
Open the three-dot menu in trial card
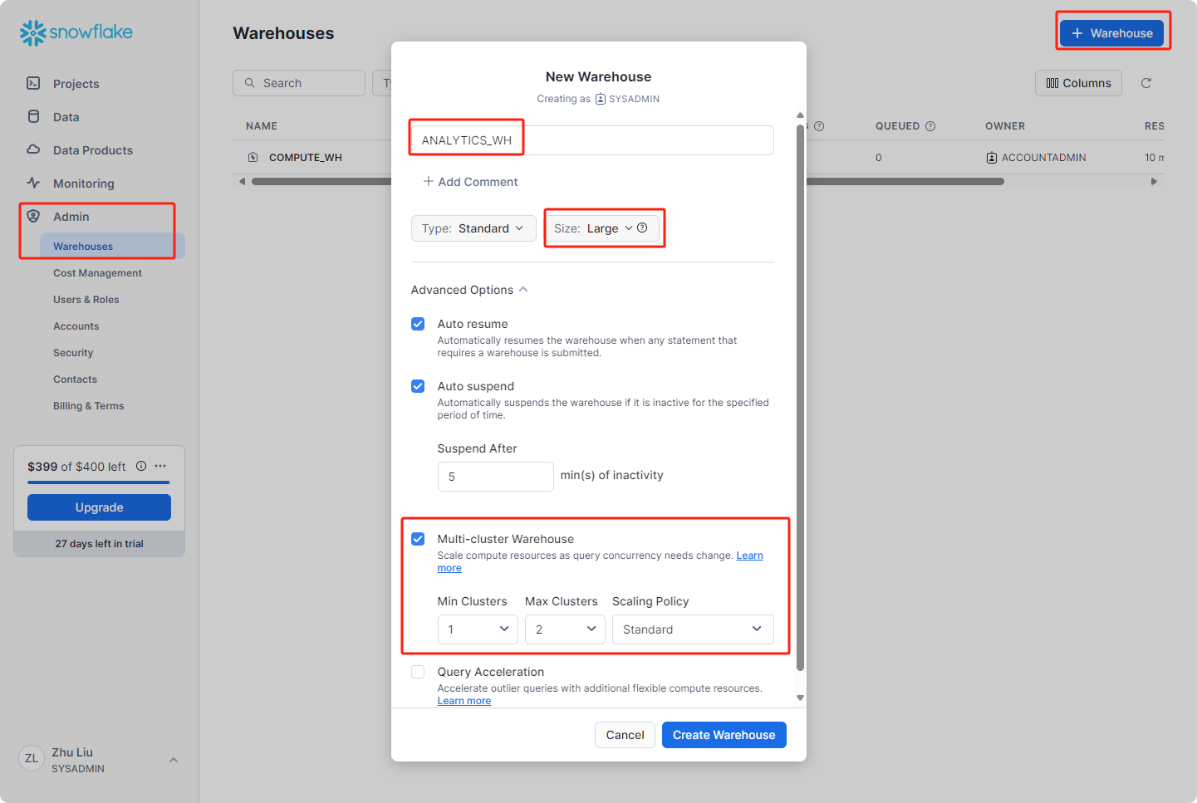[160, 466]
